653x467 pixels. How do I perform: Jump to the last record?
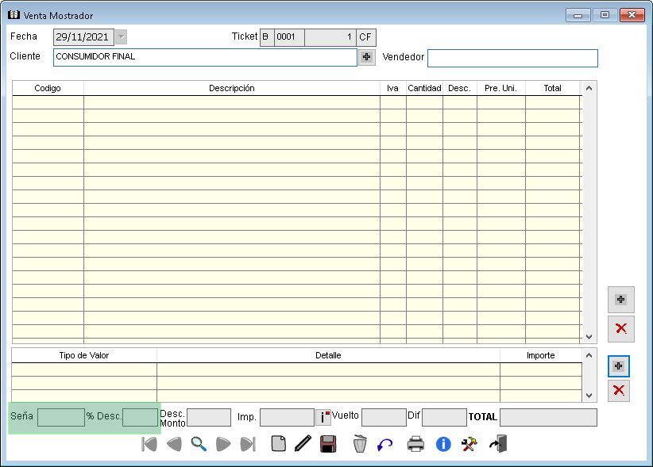248,444
